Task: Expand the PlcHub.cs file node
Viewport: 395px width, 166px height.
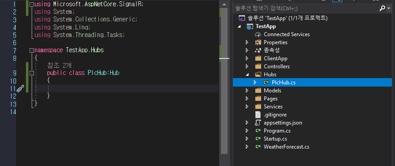Action: coord(255,83)
